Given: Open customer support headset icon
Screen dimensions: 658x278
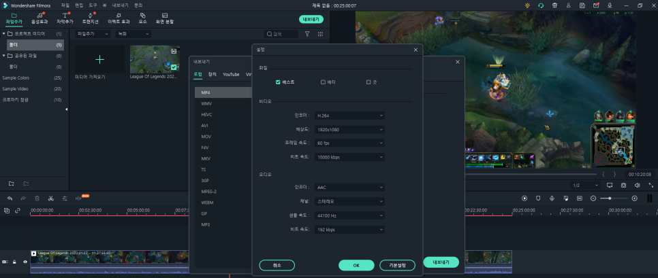Looking at the screenshot, I should 541,5.
